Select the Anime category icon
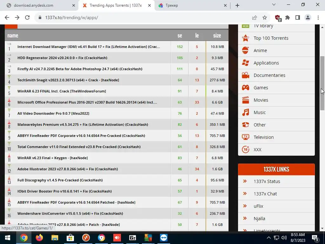Viewport: 325px width, 244px height. (245, 51)
